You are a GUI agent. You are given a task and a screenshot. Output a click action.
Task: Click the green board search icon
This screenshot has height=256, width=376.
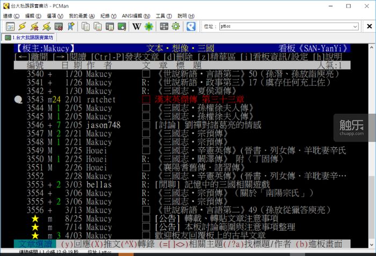click(122, 26)
